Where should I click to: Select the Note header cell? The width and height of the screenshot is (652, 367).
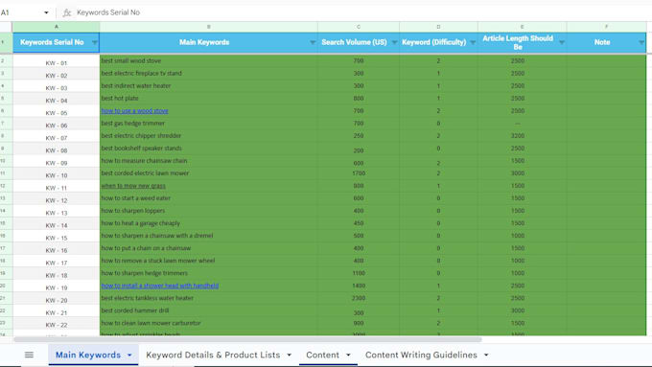pos(606,42)
